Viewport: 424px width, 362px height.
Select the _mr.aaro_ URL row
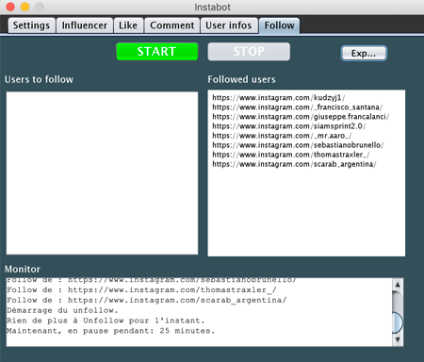coord(282,136)
